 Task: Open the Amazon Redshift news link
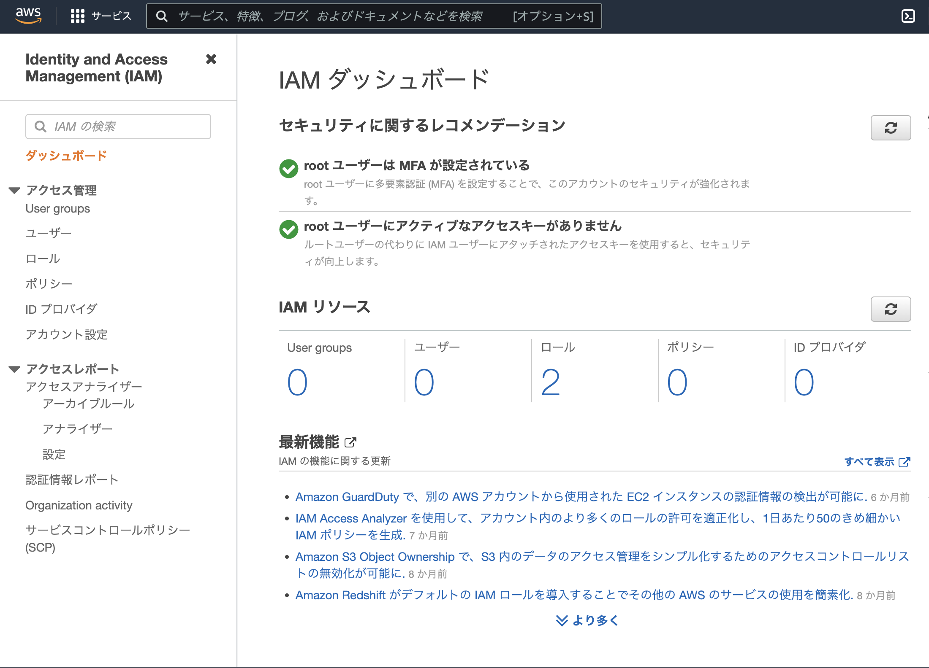574,595
